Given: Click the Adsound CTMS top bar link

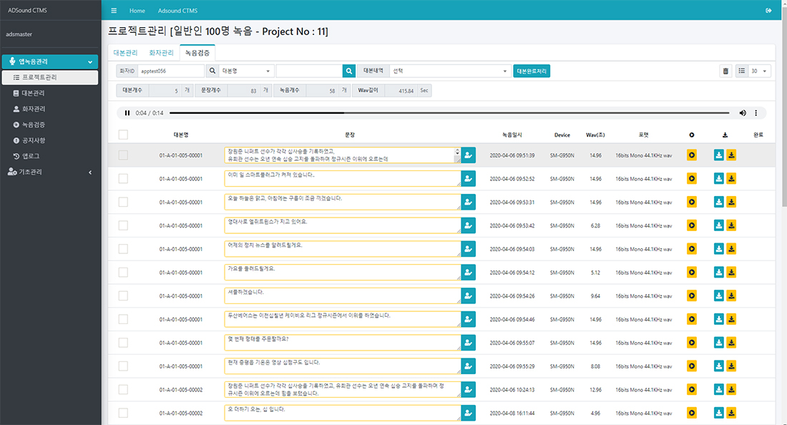Looking at the screenshot, I should [x=177, y=11].
